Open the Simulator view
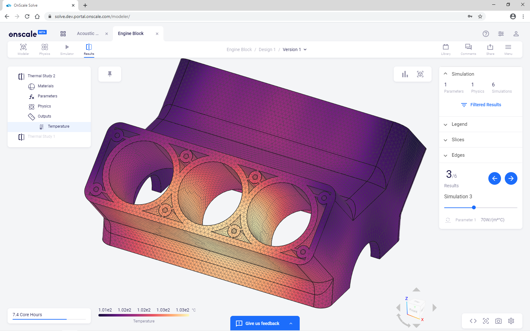 [67, 49]
